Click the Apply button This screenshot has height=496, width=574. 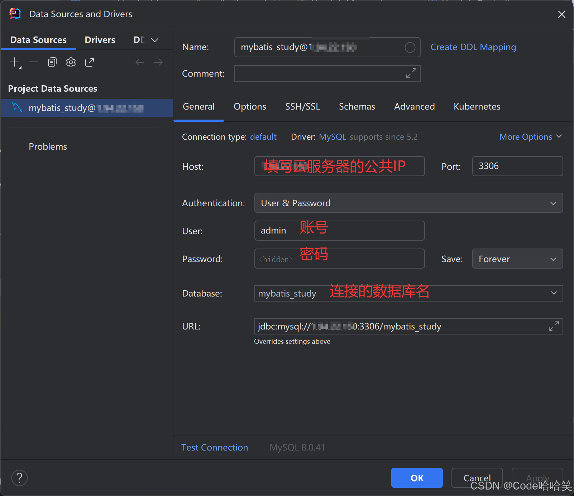click(x=537, y=478)
